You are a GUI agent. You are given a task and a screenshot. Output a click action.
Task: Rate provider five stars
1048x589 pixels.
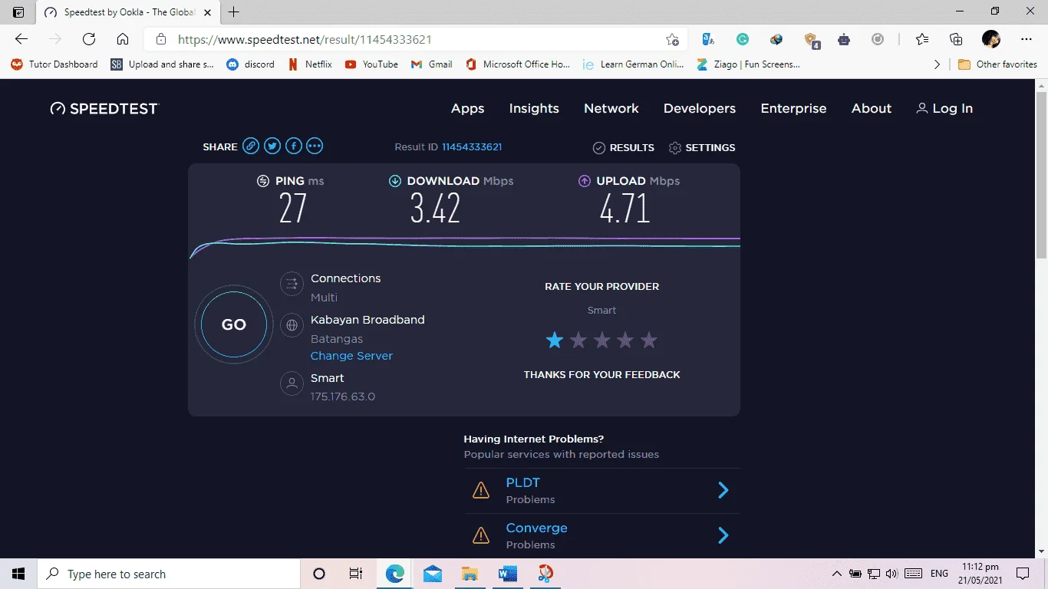(649, 340)
